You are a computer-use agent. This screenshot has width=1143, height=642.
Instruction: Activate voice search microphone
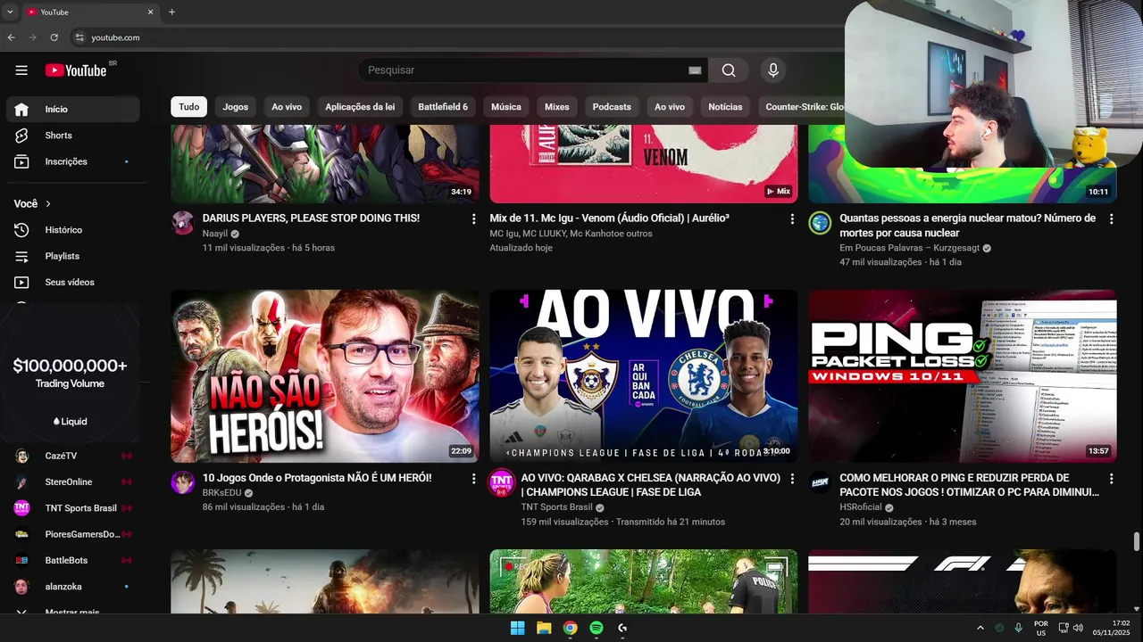pyautogui.click(x=773, y=70)
